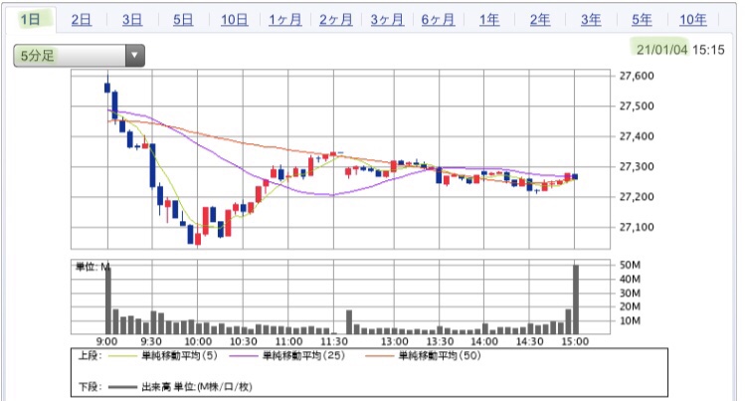Click the 10:30 time axis label
745x401 pixels.
click(244, 341)
